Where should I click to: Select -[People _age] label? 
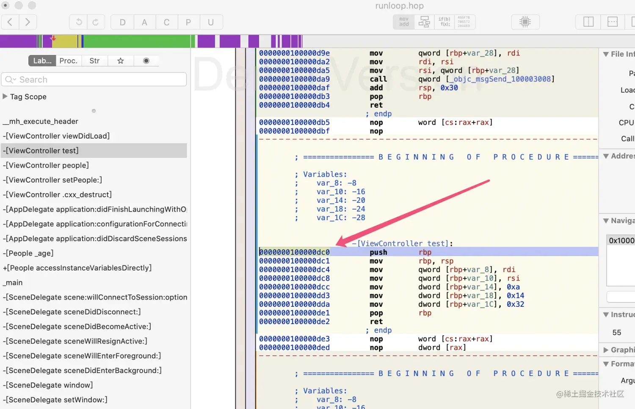coord(94,253)
